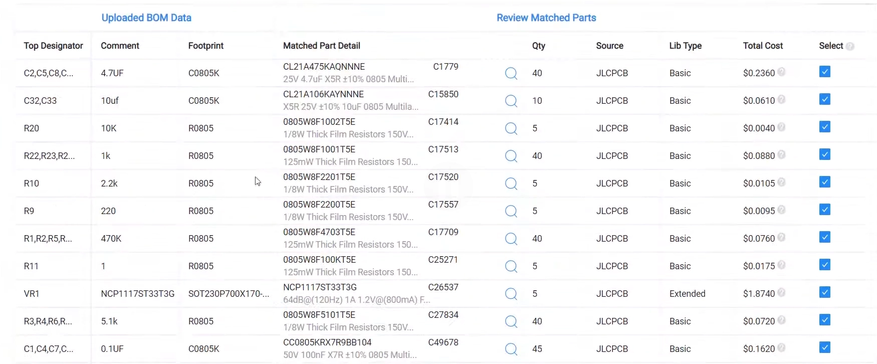
Task: Click the Lib Type column header
Action: [685, 46]
